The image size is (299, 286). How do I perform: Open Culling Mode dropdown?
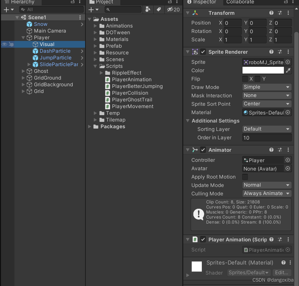[267, 194]
